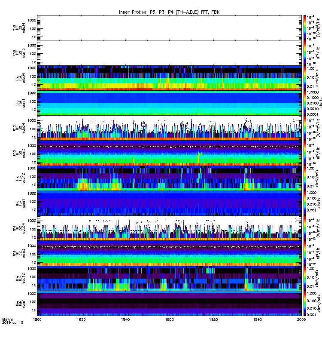Click the 1840 time axis label
The image size is (322, 344).
125,319
